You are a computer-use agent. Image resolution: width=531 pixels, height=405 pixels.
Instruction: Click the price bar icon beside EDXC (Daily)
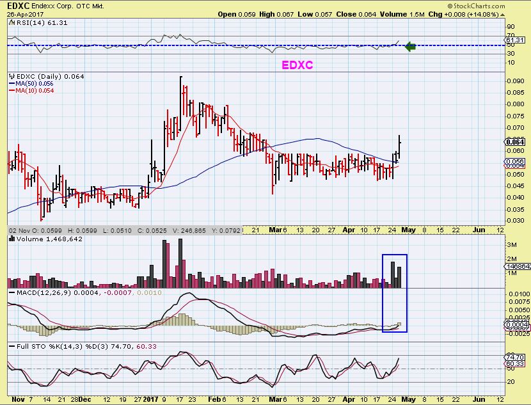click(x=12, y=77)
